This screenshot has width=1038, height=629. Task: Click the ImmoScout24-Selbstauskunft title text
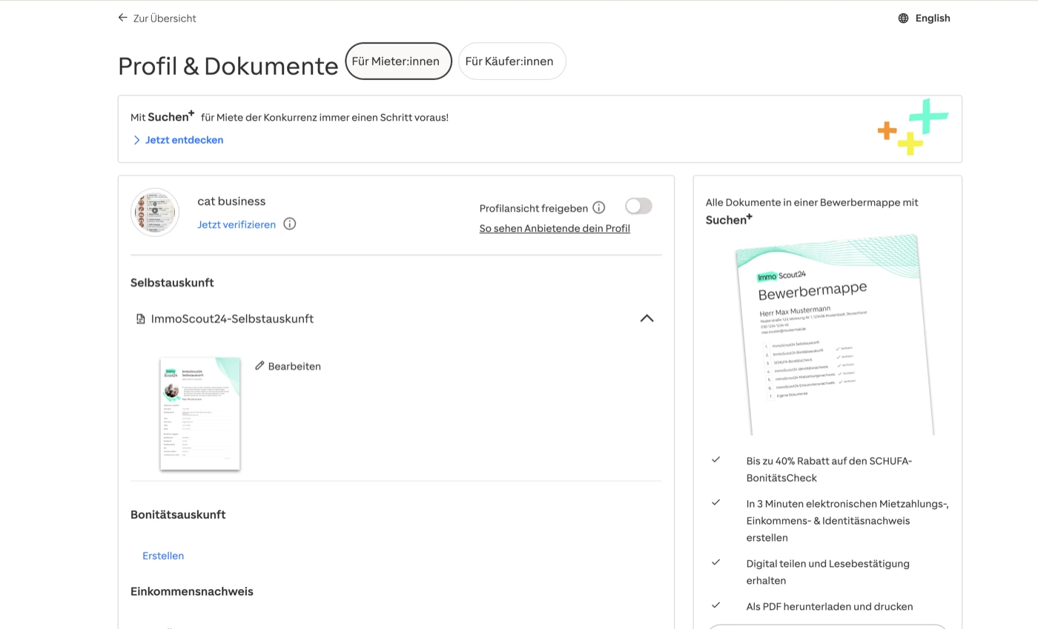click(x=232, y=319)
